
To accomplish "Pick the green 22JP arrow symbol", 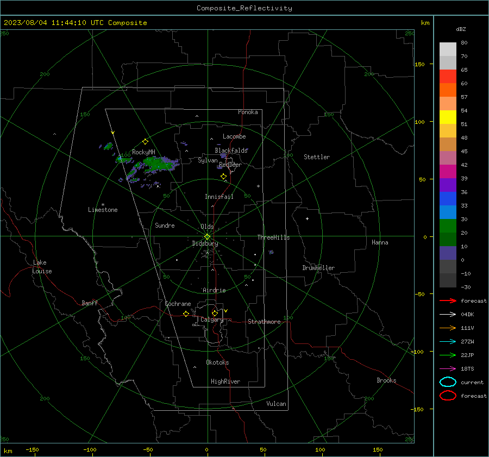I will click(x=448, y=355).
